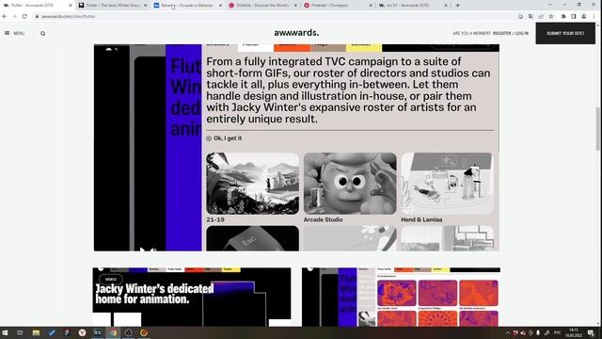The width and height of the screenshot is (602, 339).
Task: Click the yellow nav tab in preview
Action: [364, 48]
